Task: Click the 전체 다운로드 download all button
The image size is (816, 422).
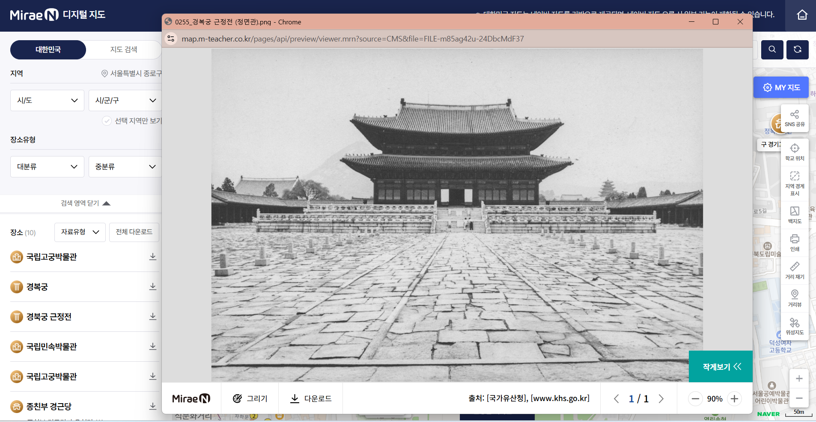Action: tap(134, 232)
